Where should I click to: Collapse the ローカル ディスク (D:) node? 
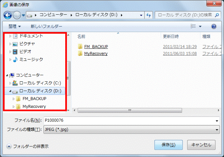(x=10, y=91)
